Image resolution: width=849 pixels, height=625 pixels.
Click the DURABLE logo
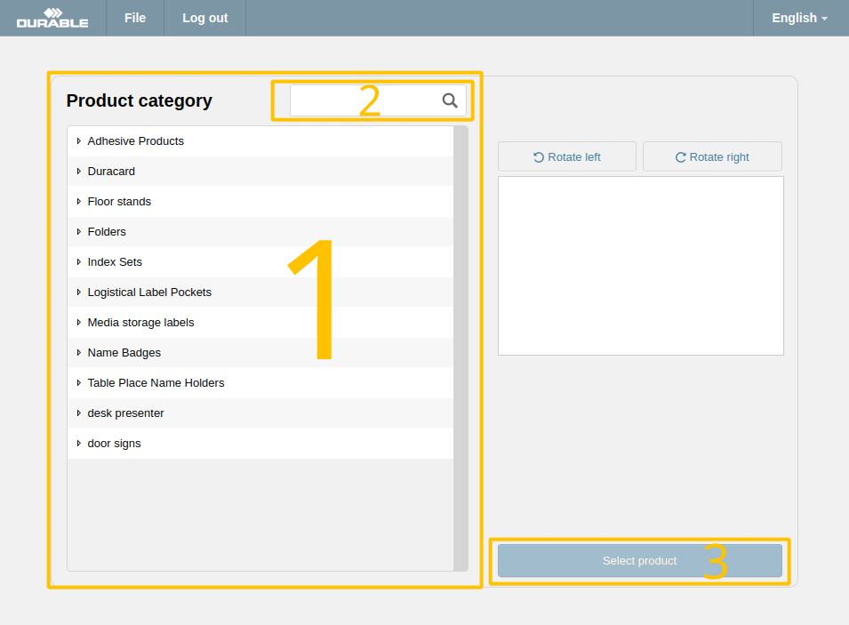52,18
